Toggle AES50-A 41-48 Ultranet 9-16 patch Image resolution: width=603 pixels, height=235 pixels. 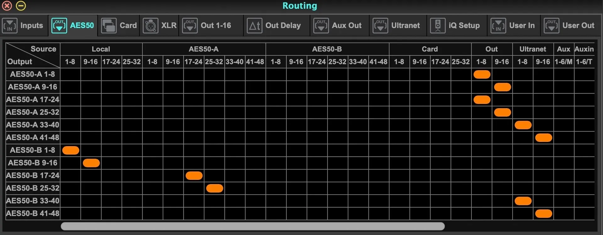click(x=543, y=138)
